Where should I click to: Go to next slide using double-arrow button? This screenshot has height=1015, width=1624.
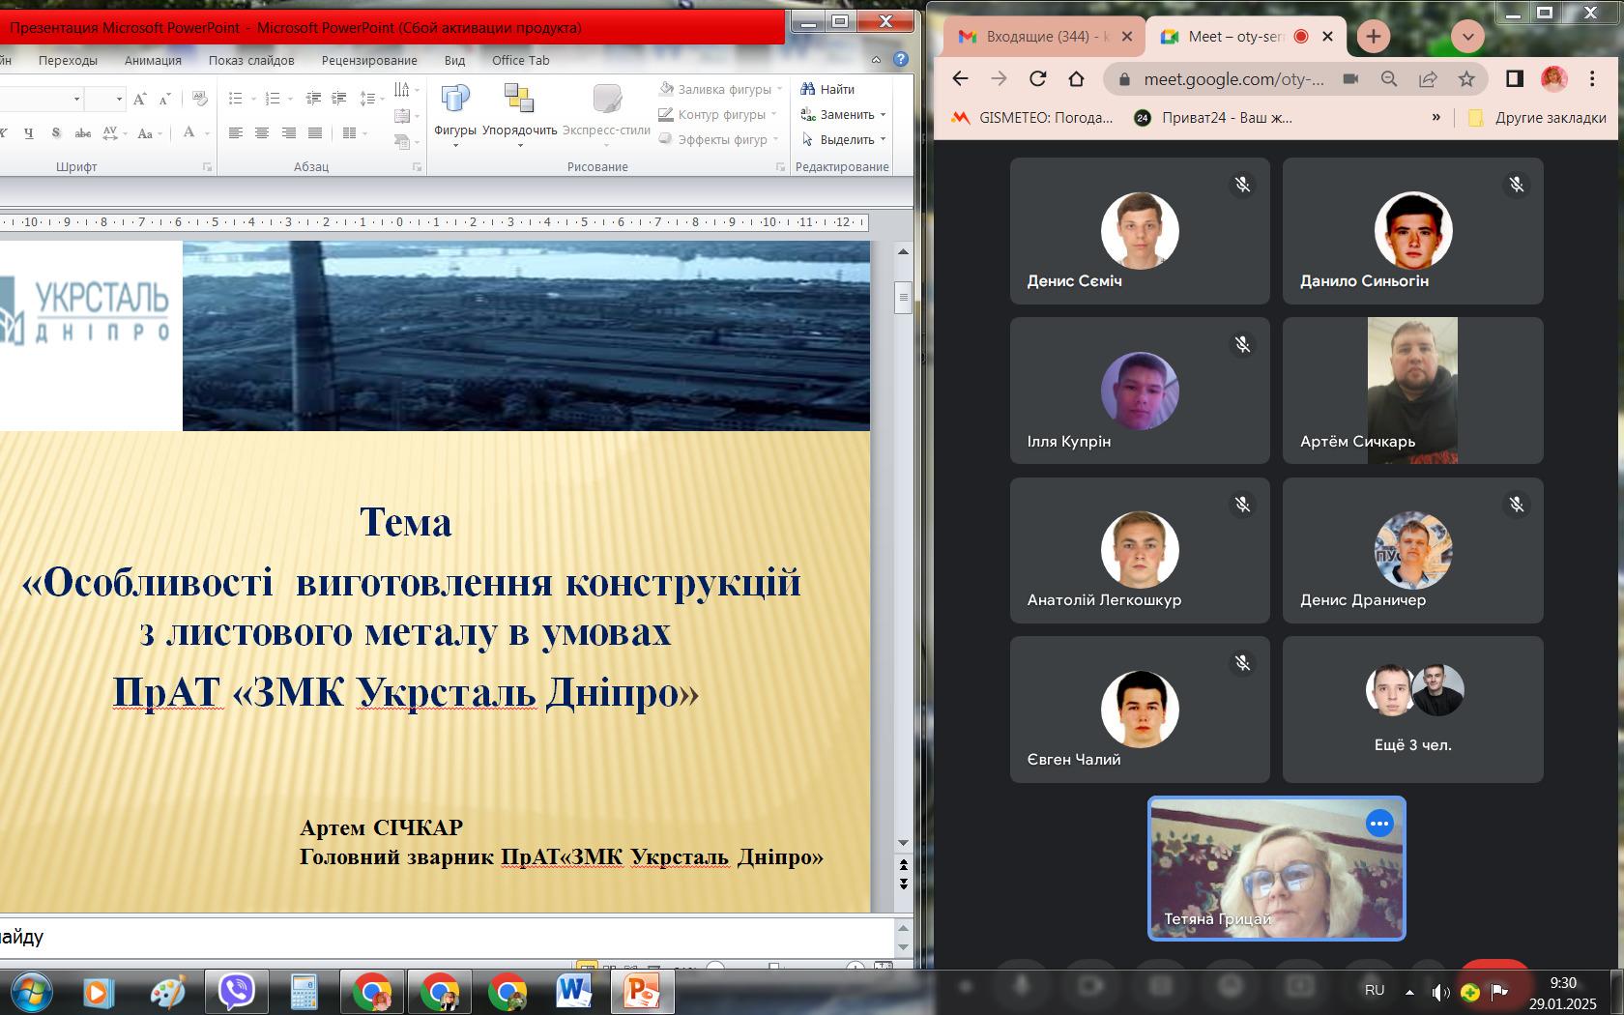point(904,884)
